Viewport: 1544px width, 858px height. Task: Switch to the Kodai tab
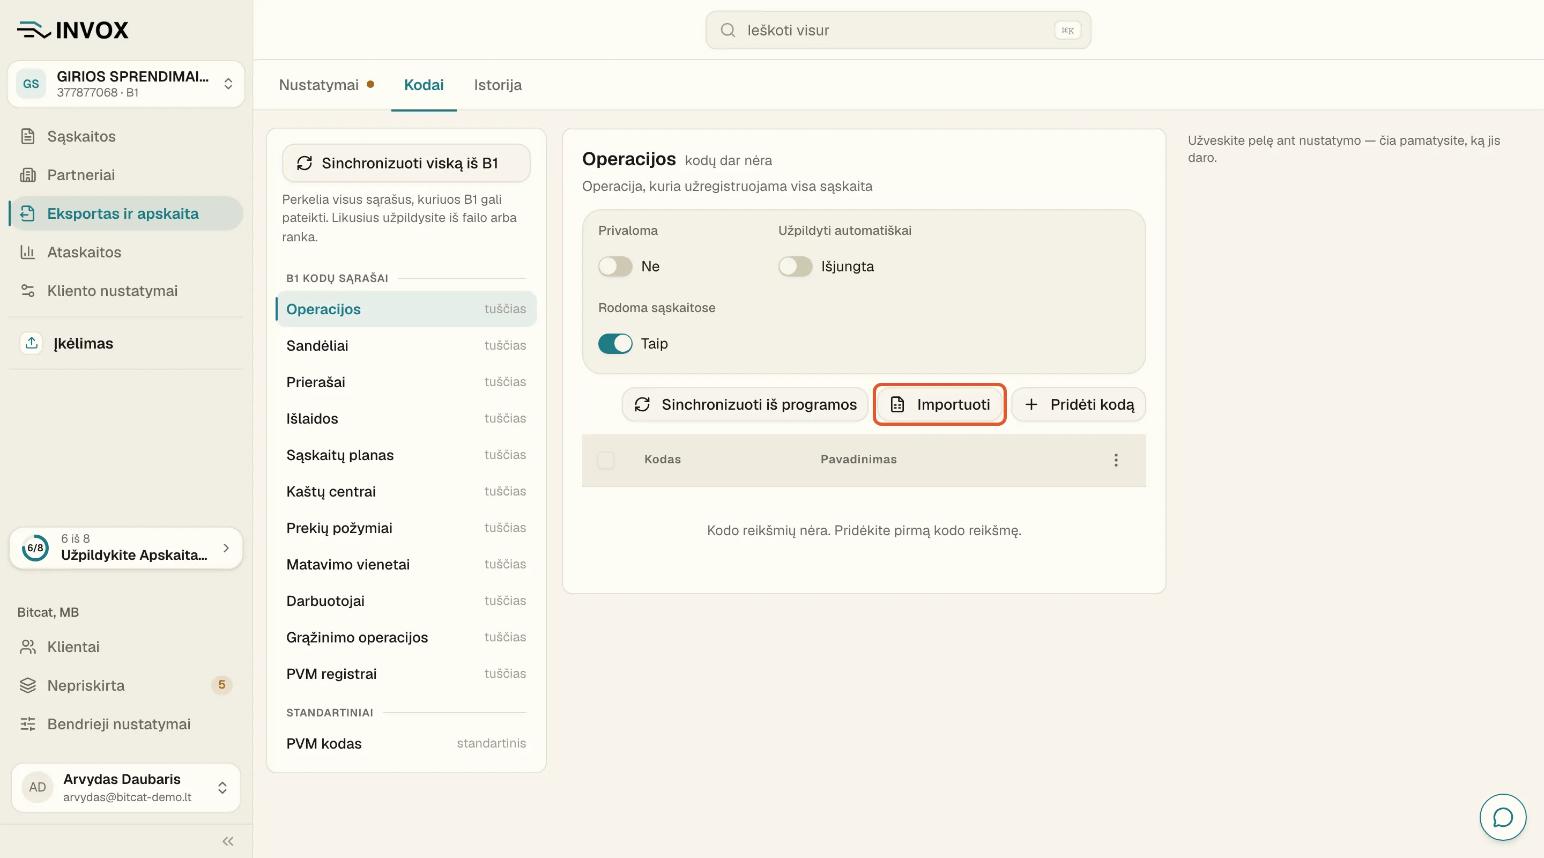pos(424,85)
